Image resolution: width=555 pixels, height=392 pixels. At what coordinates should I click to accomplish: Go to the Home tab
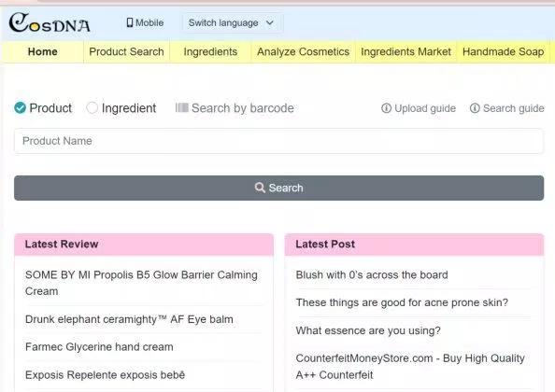[43, 51]
